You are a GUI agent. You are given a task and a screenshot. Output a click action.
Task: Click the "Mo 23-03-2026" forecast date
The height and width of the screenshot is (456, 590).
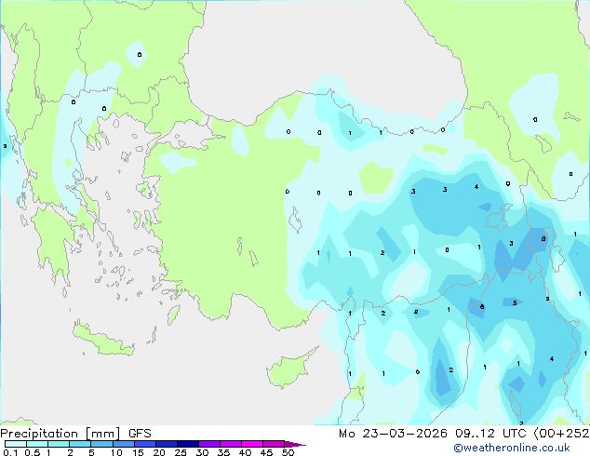click(x=393, y=434)
